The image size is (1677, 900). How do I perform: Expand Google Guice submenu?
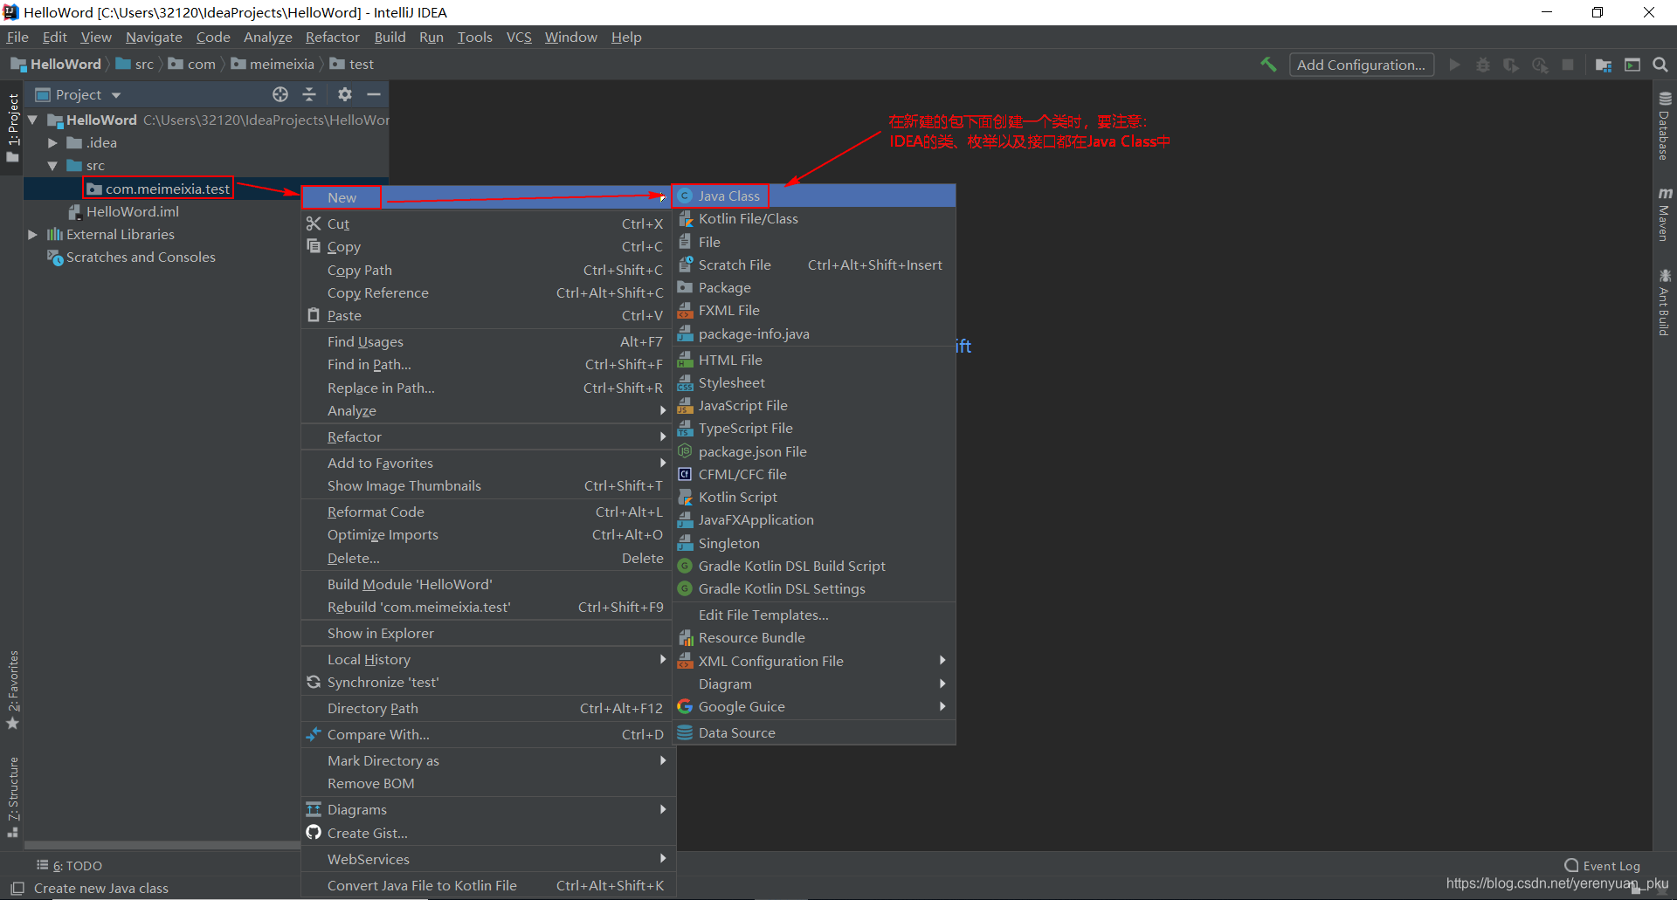814,706
